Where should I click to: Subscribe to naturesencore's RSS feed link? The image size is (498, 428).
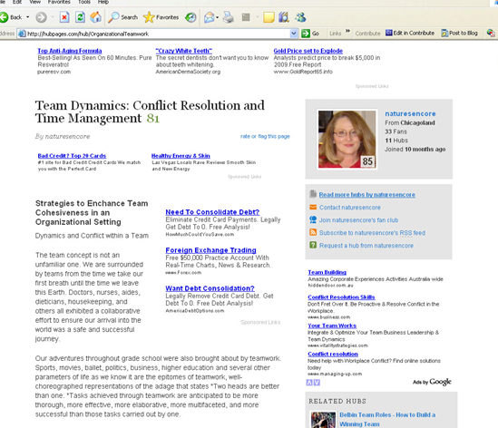pyautogui.click(x=372, y=233)
